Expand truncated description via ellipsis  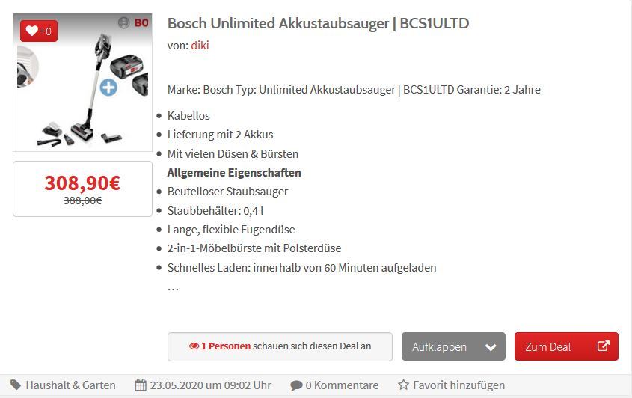[x=173, y=289]
